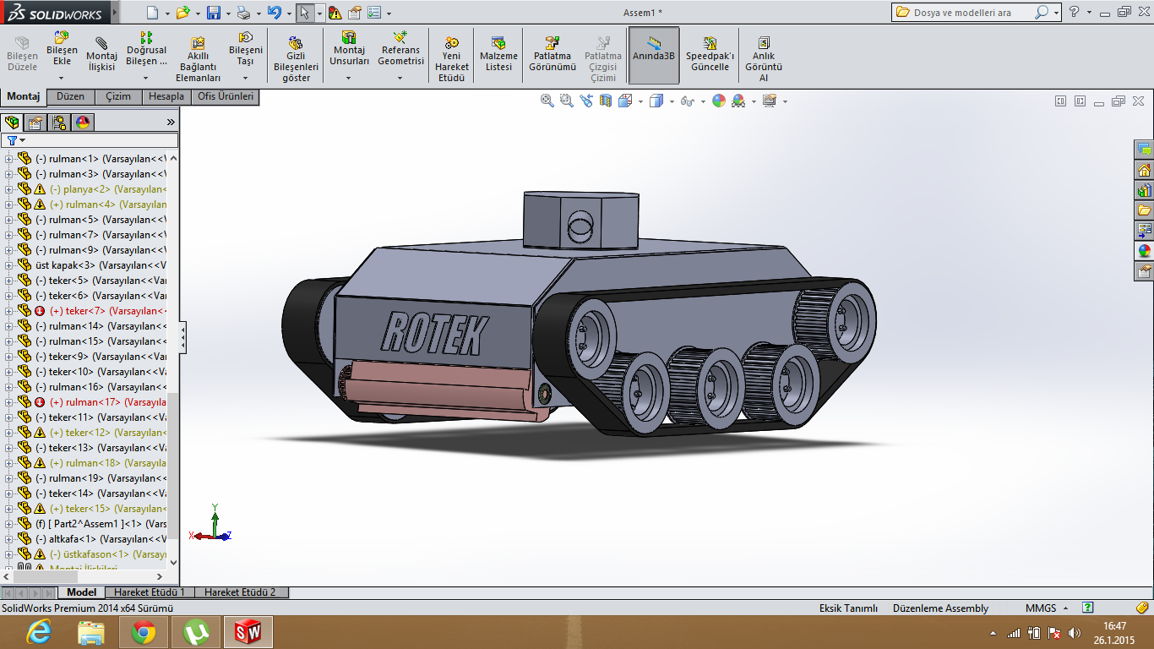1154x649 pixels.
Task: Click Gizli Bileşenleri göster tool
Action: 296,59
